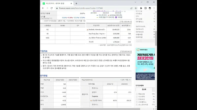Image resolution: width=197 pixels, height=110 pixels.
Task: Click the 2023/03 earnings column header
Action: pos(124,84)
